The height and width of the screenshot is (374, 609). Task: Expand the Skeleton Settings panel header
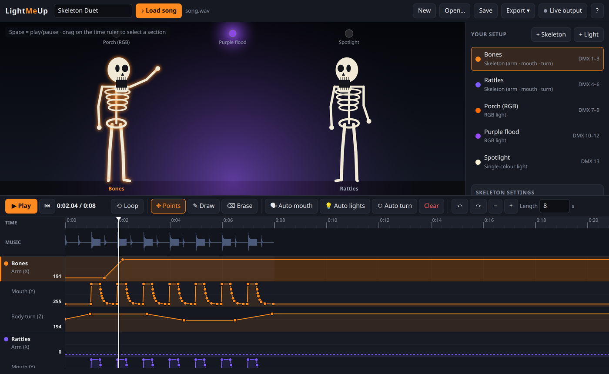pyautogui.click(x=537, y=192)
